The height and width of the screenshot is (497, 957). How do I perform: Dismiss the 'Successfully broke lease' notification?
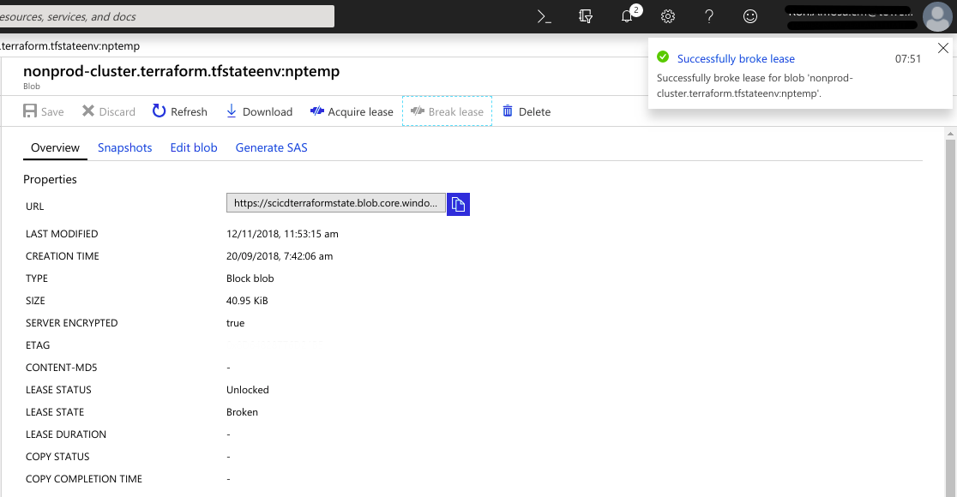click(943, 47)
